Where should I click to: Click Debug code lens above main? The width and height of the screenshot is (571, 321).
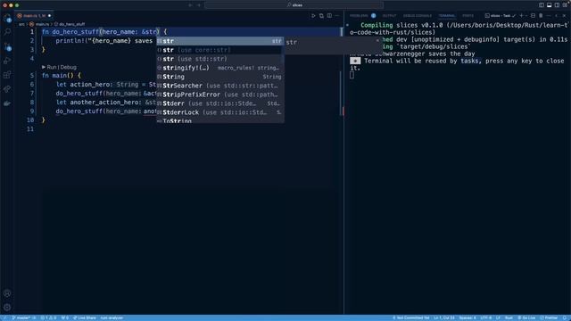point(69,67)
